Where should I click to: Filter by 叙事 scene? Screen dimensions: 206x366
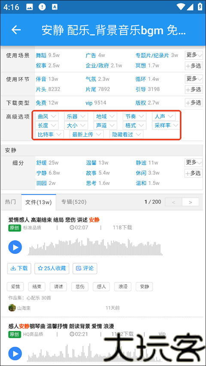41,66
